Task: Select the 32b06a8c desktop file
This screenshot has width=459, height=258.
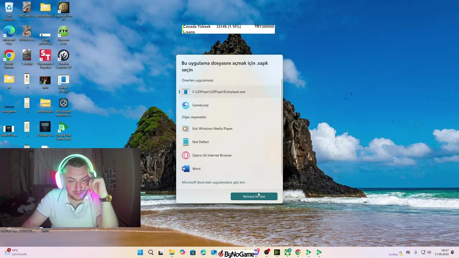Action: [x=45, y=129]
